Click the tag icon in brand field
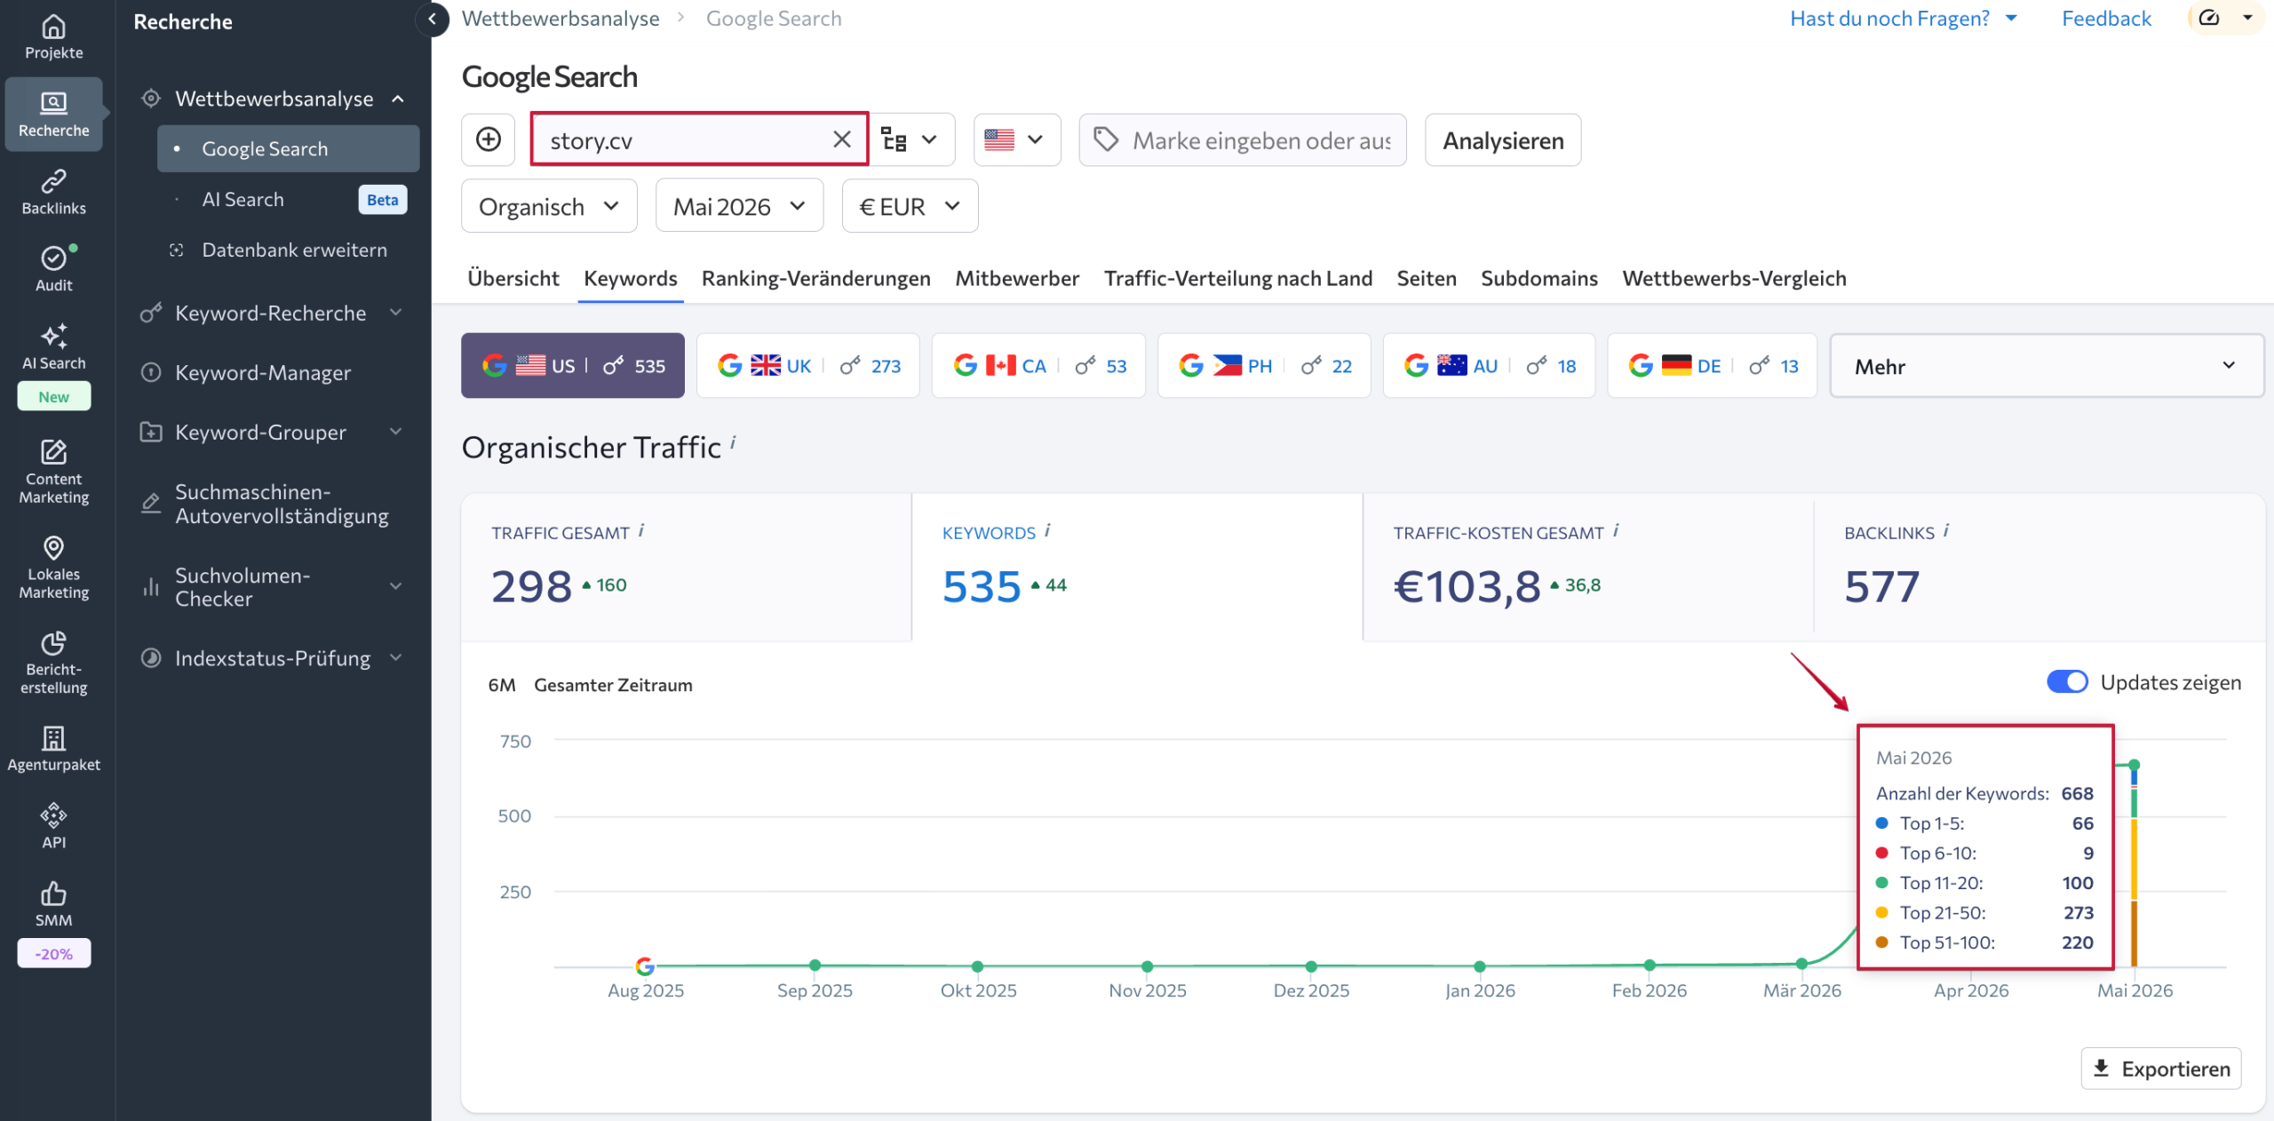 pos(1105,139)
